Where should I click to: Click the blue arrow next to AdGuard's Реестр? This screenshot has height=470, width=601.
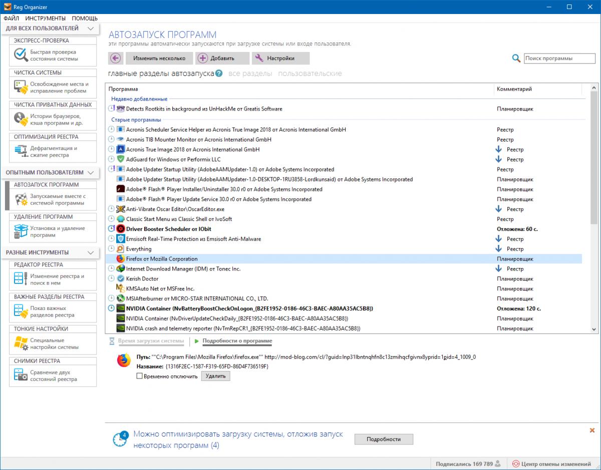tap(498, 159)
